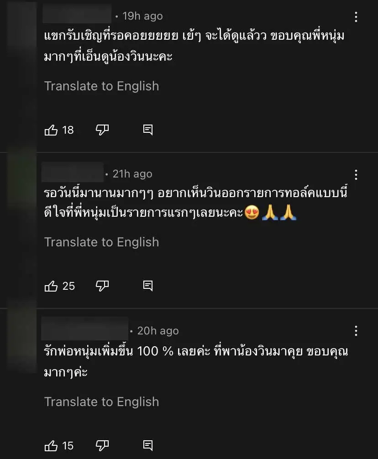Dislike the comment posted 21h ago
The image size is (378, 459).
click(102, 286)
